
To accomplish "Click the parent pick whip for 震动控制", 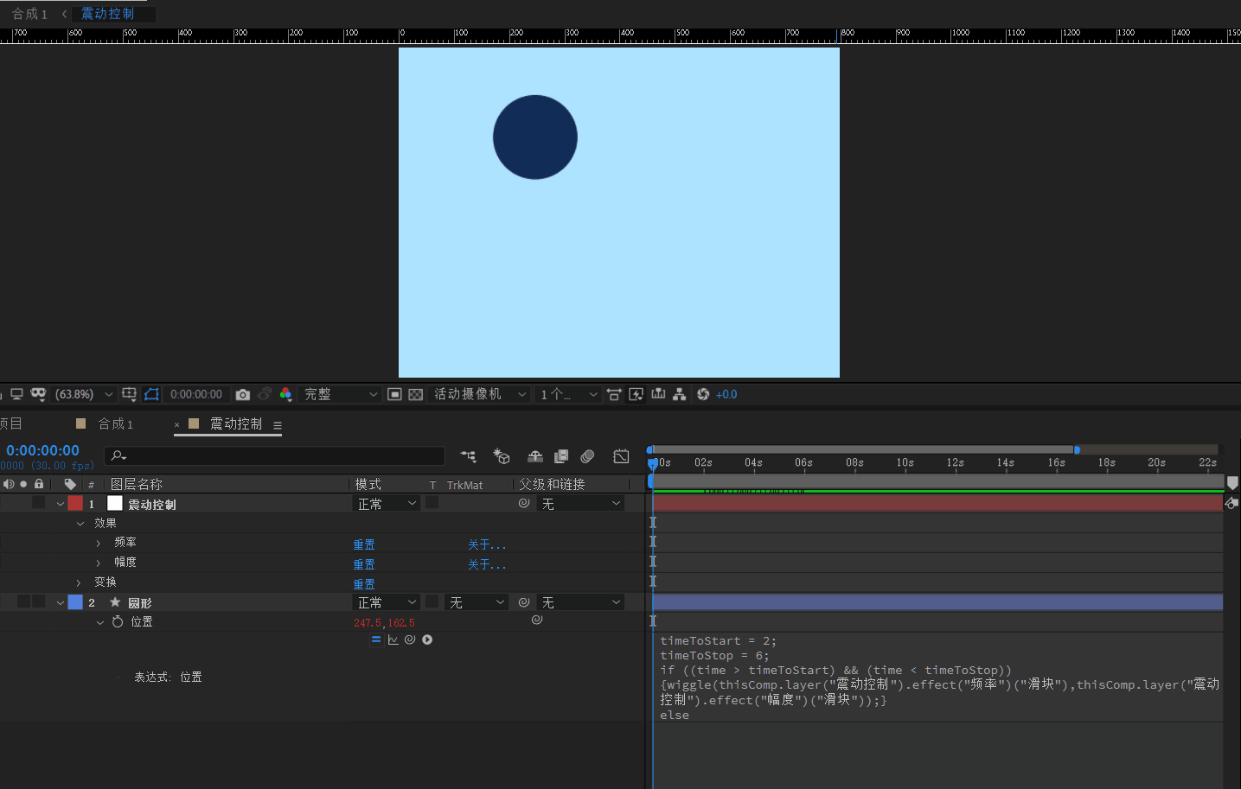I will point(524,503).
